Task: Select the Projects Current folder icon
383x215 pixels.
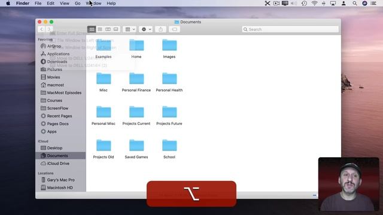Action: click(x=136, y=112)
